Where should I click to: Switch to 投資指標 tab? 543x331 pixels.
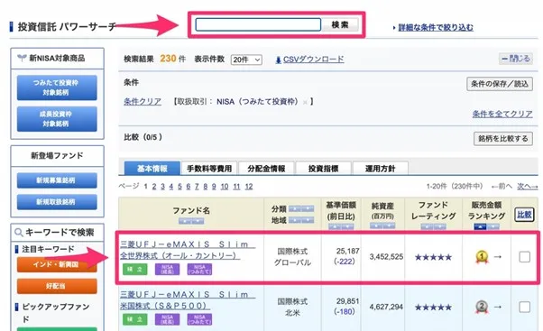point(324,169)
